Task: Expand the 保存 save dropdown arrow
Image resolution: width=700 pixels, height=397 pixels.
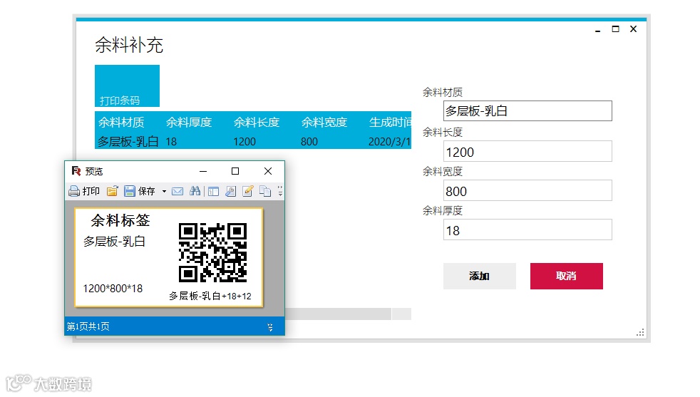Action: pos(164,192)
